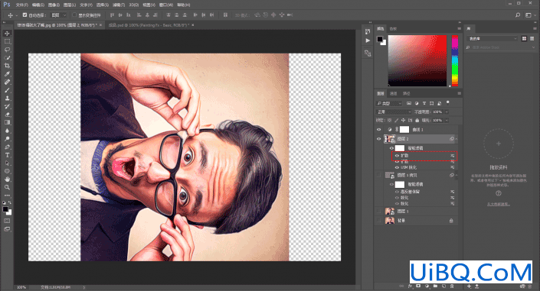540x291 pixels.
Task: Select the Clone Stamp tool
Action: coord(7,99)
